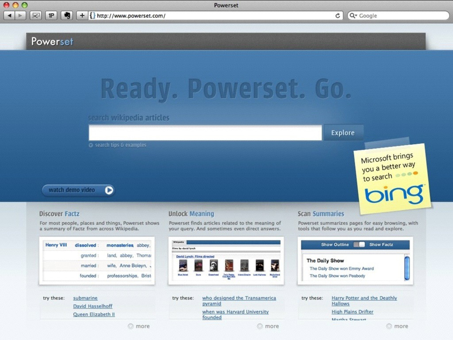Reload the page with the refresh icon
453x340 pixels.
pos(338,15)
